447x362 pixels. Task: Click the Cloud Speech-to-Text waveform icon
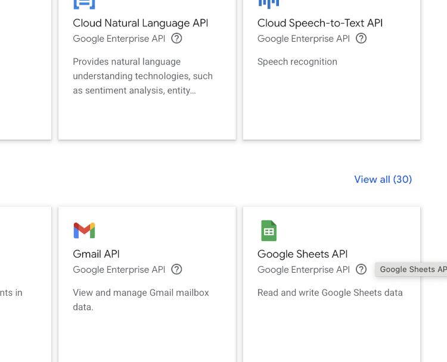[x=269, y=4]
